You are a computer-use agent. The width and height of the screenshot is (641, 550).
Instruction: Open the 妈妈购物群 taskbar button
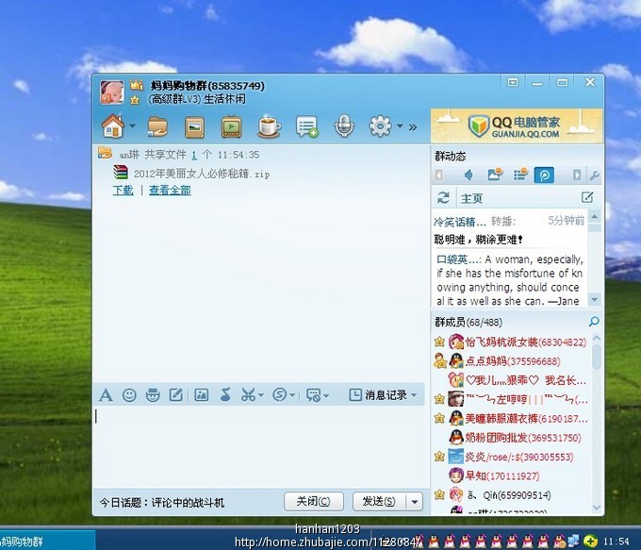click(47, 541)
